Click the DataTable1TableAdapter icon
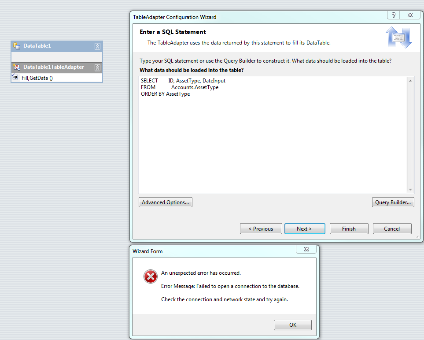 point(17,67)
